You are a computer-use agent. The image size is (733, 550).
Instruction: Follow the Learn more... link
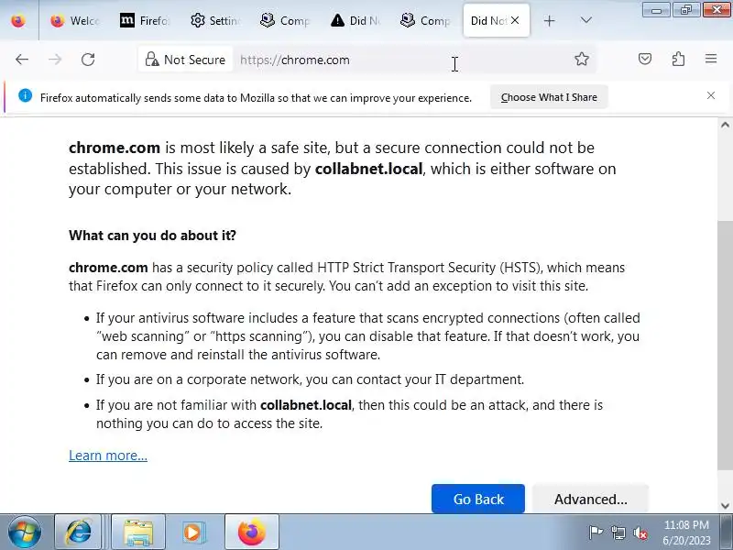click(x=108, y=456)
